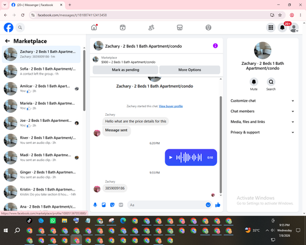Viewport: 306px width, 245px height.
Task: Open Joe conversation in the list
Action: [41, 123]
